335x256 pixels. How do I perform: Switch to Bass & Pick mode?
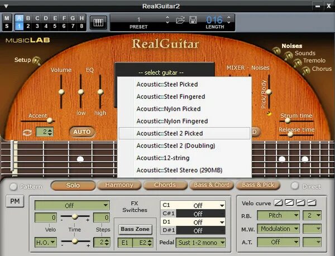258,185
